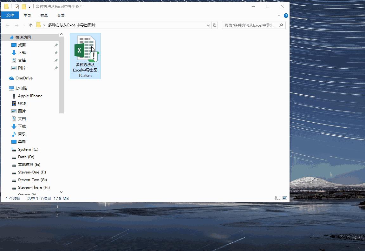The height and width of the screenshot is (251, 365).
Task: Click the System (C:) drive icon
Action: tap(14, 149)
